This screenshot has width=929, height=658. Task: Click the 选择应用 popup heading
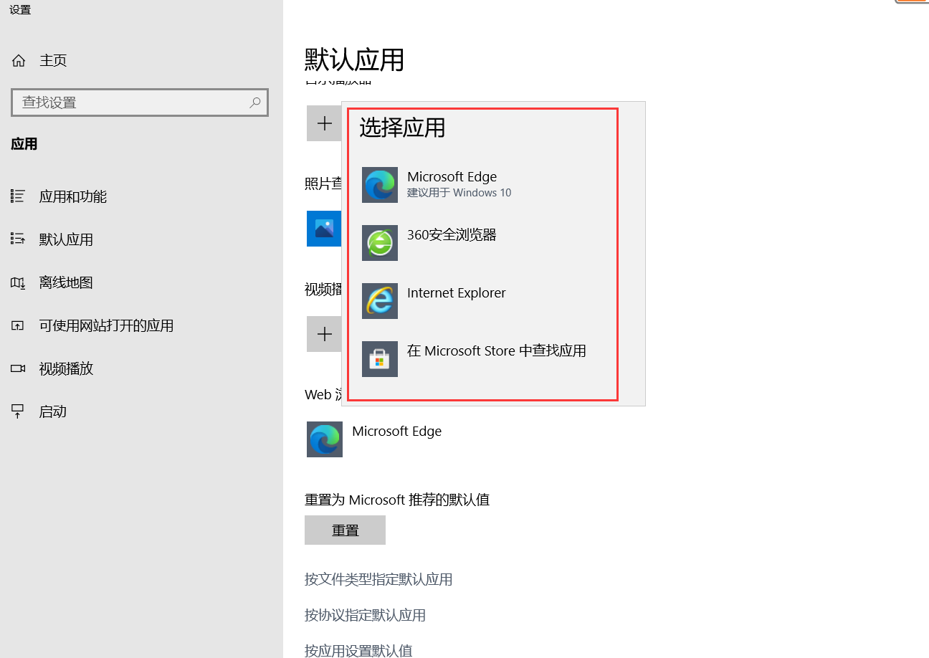[402, 128]
